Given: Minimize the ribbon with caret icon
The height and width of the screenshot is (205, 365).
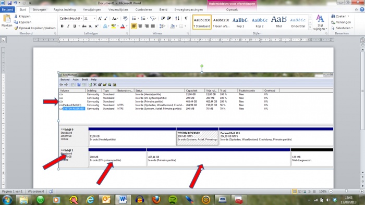Looking at the screenshot, I should click(356, 9).
